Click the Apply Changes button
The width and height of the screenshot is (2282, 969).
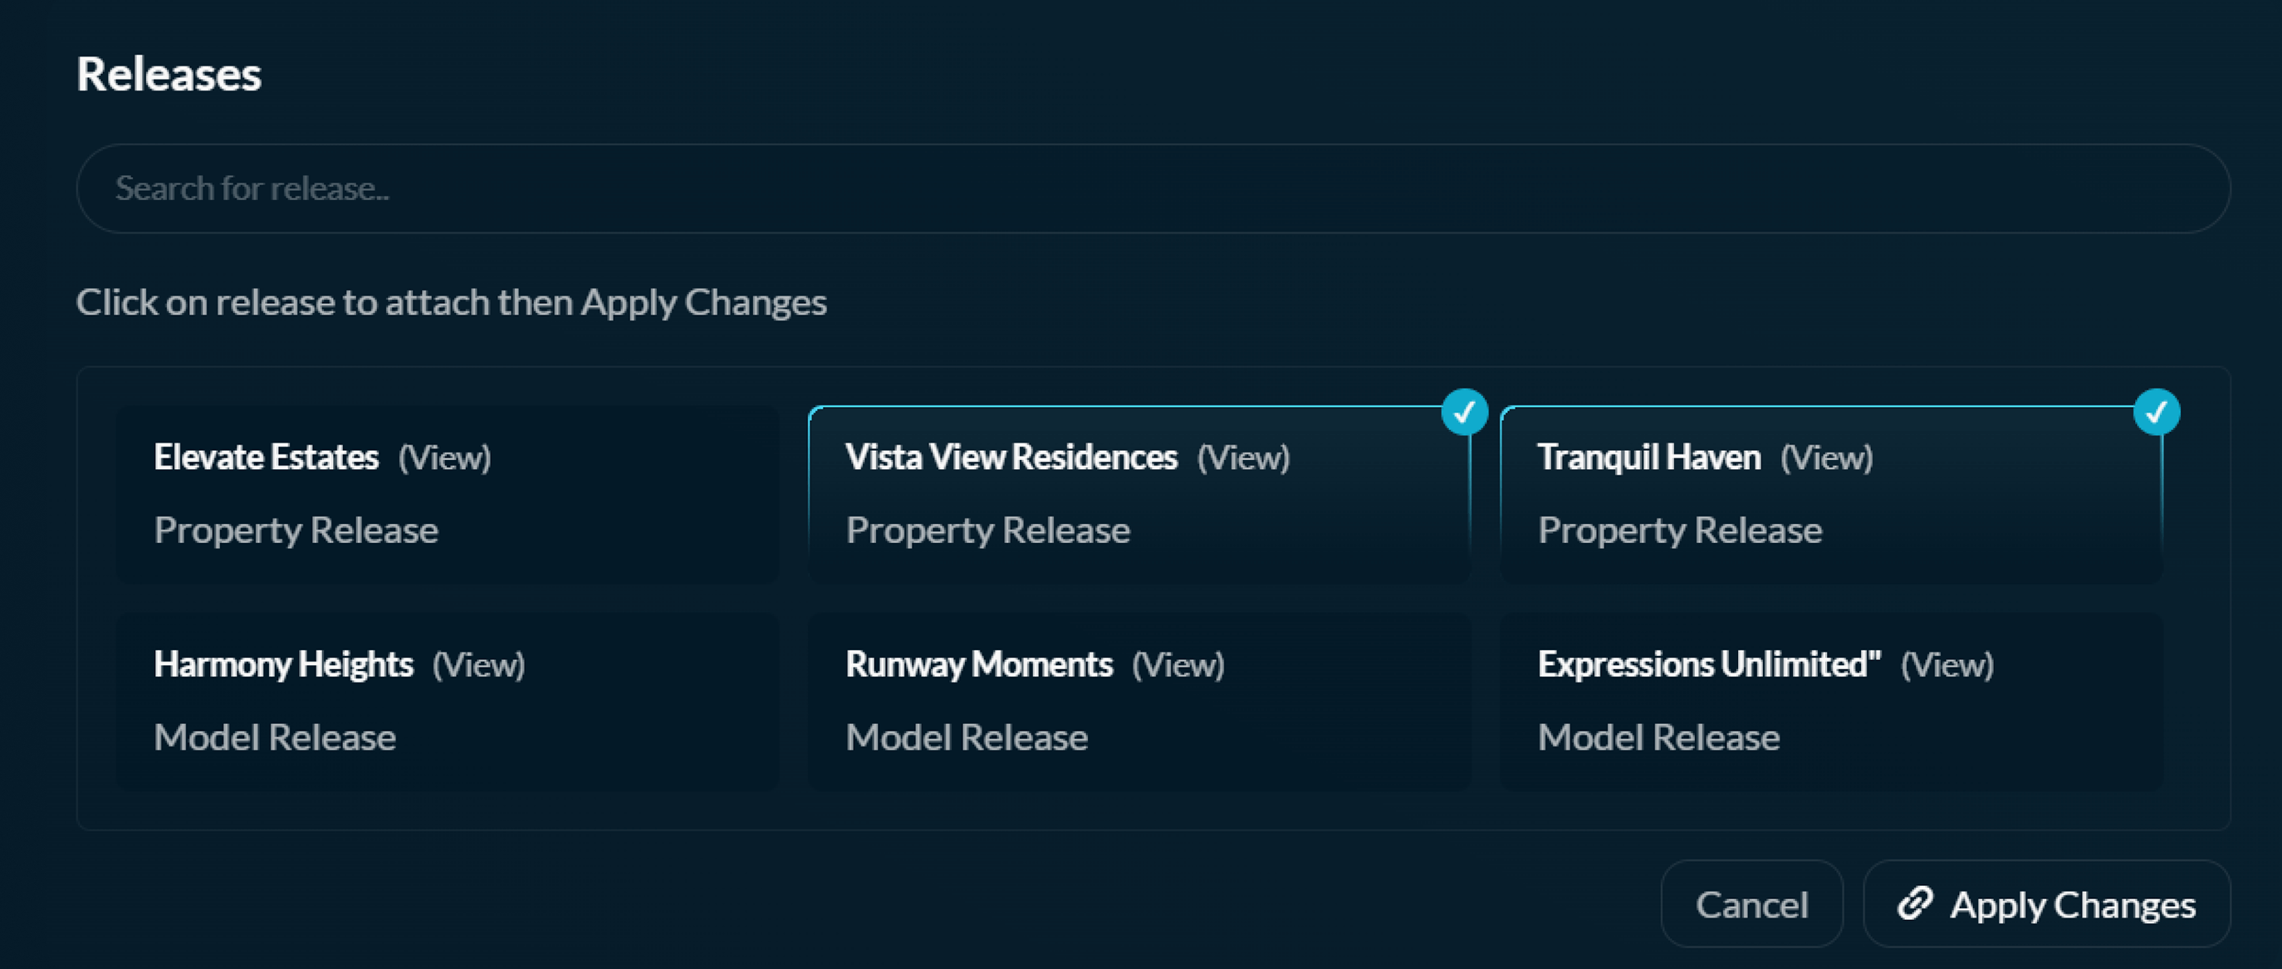[x=2046, y=904]
